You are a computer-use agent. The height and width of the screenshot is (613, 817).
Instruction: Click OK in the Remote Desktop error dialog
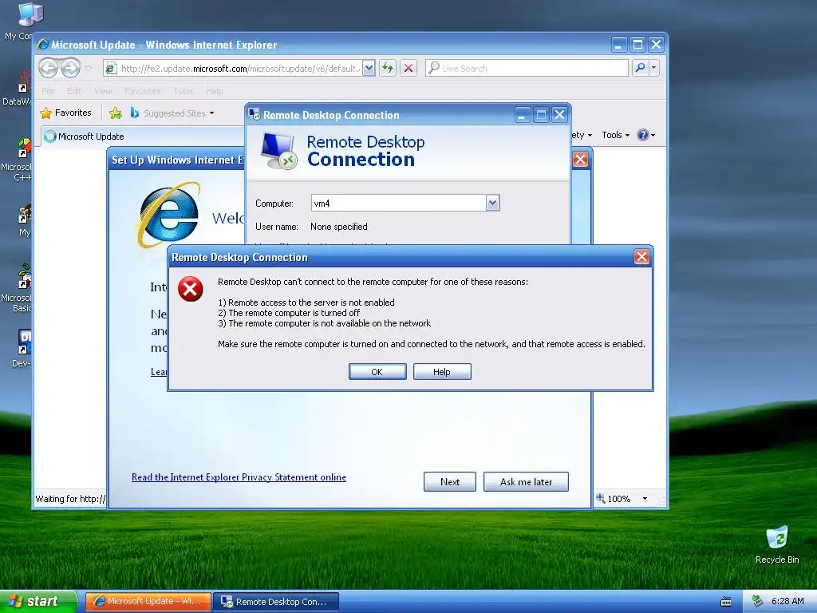click(377, 372)
